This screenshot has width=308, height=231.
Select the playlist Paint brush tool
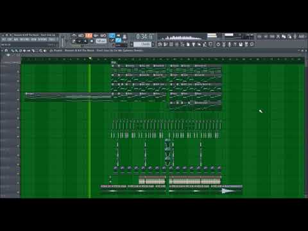[x=17, y=51]
